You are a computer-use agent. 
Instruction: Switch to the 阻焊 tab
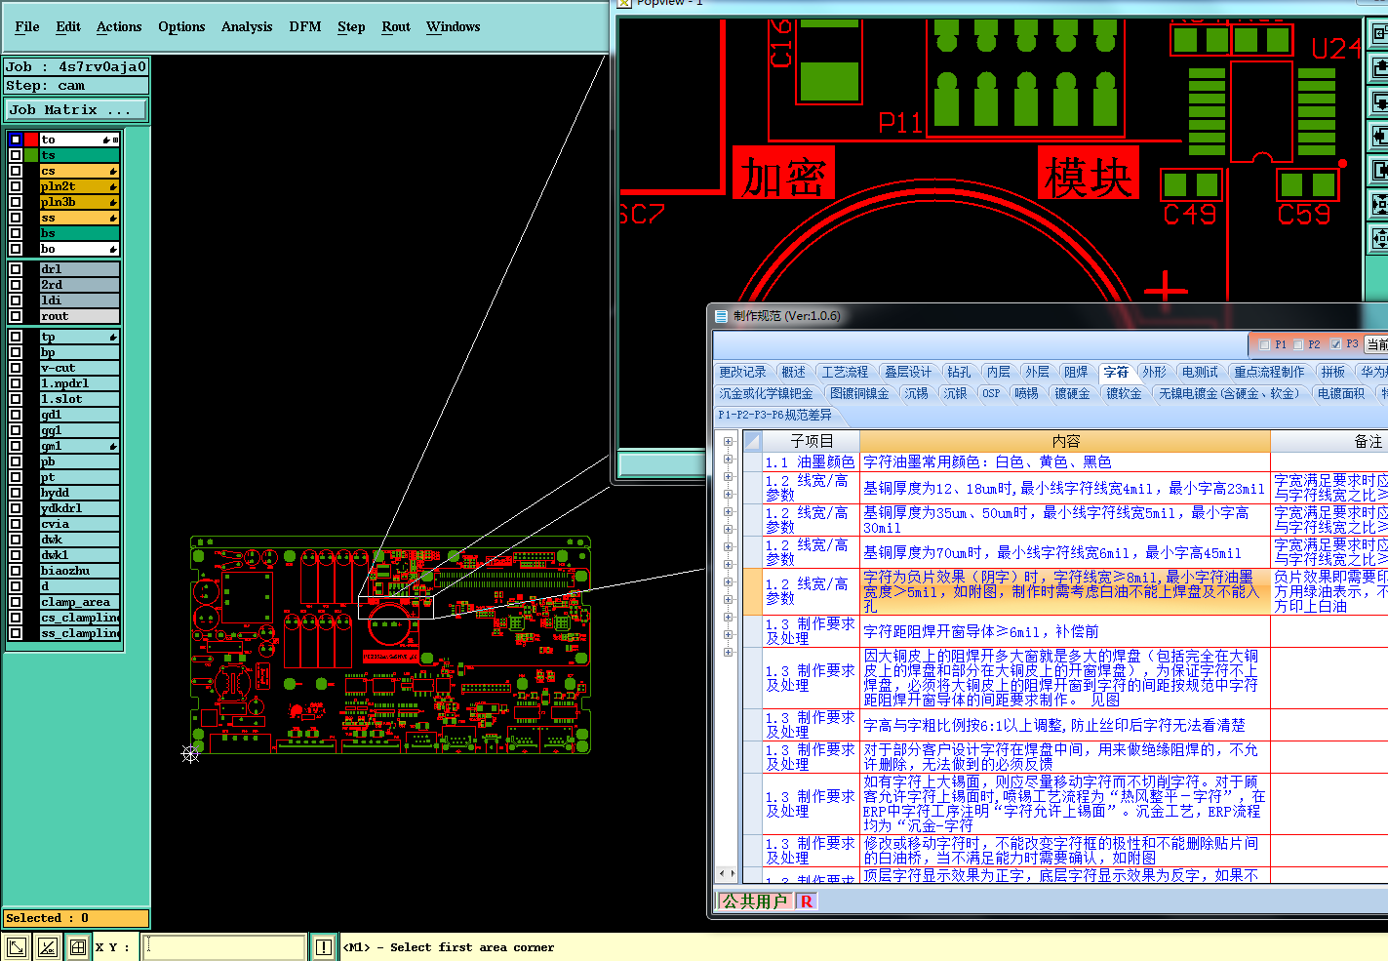coord(1076,372)
